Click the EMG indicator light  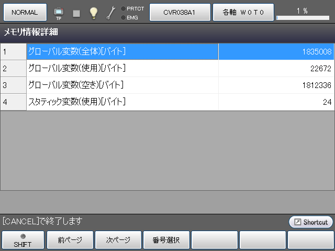pyautogui.click(x=123, y=17)
